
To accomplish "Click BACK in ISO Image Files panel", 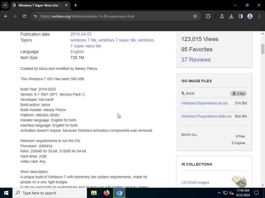I will [188, 93].
